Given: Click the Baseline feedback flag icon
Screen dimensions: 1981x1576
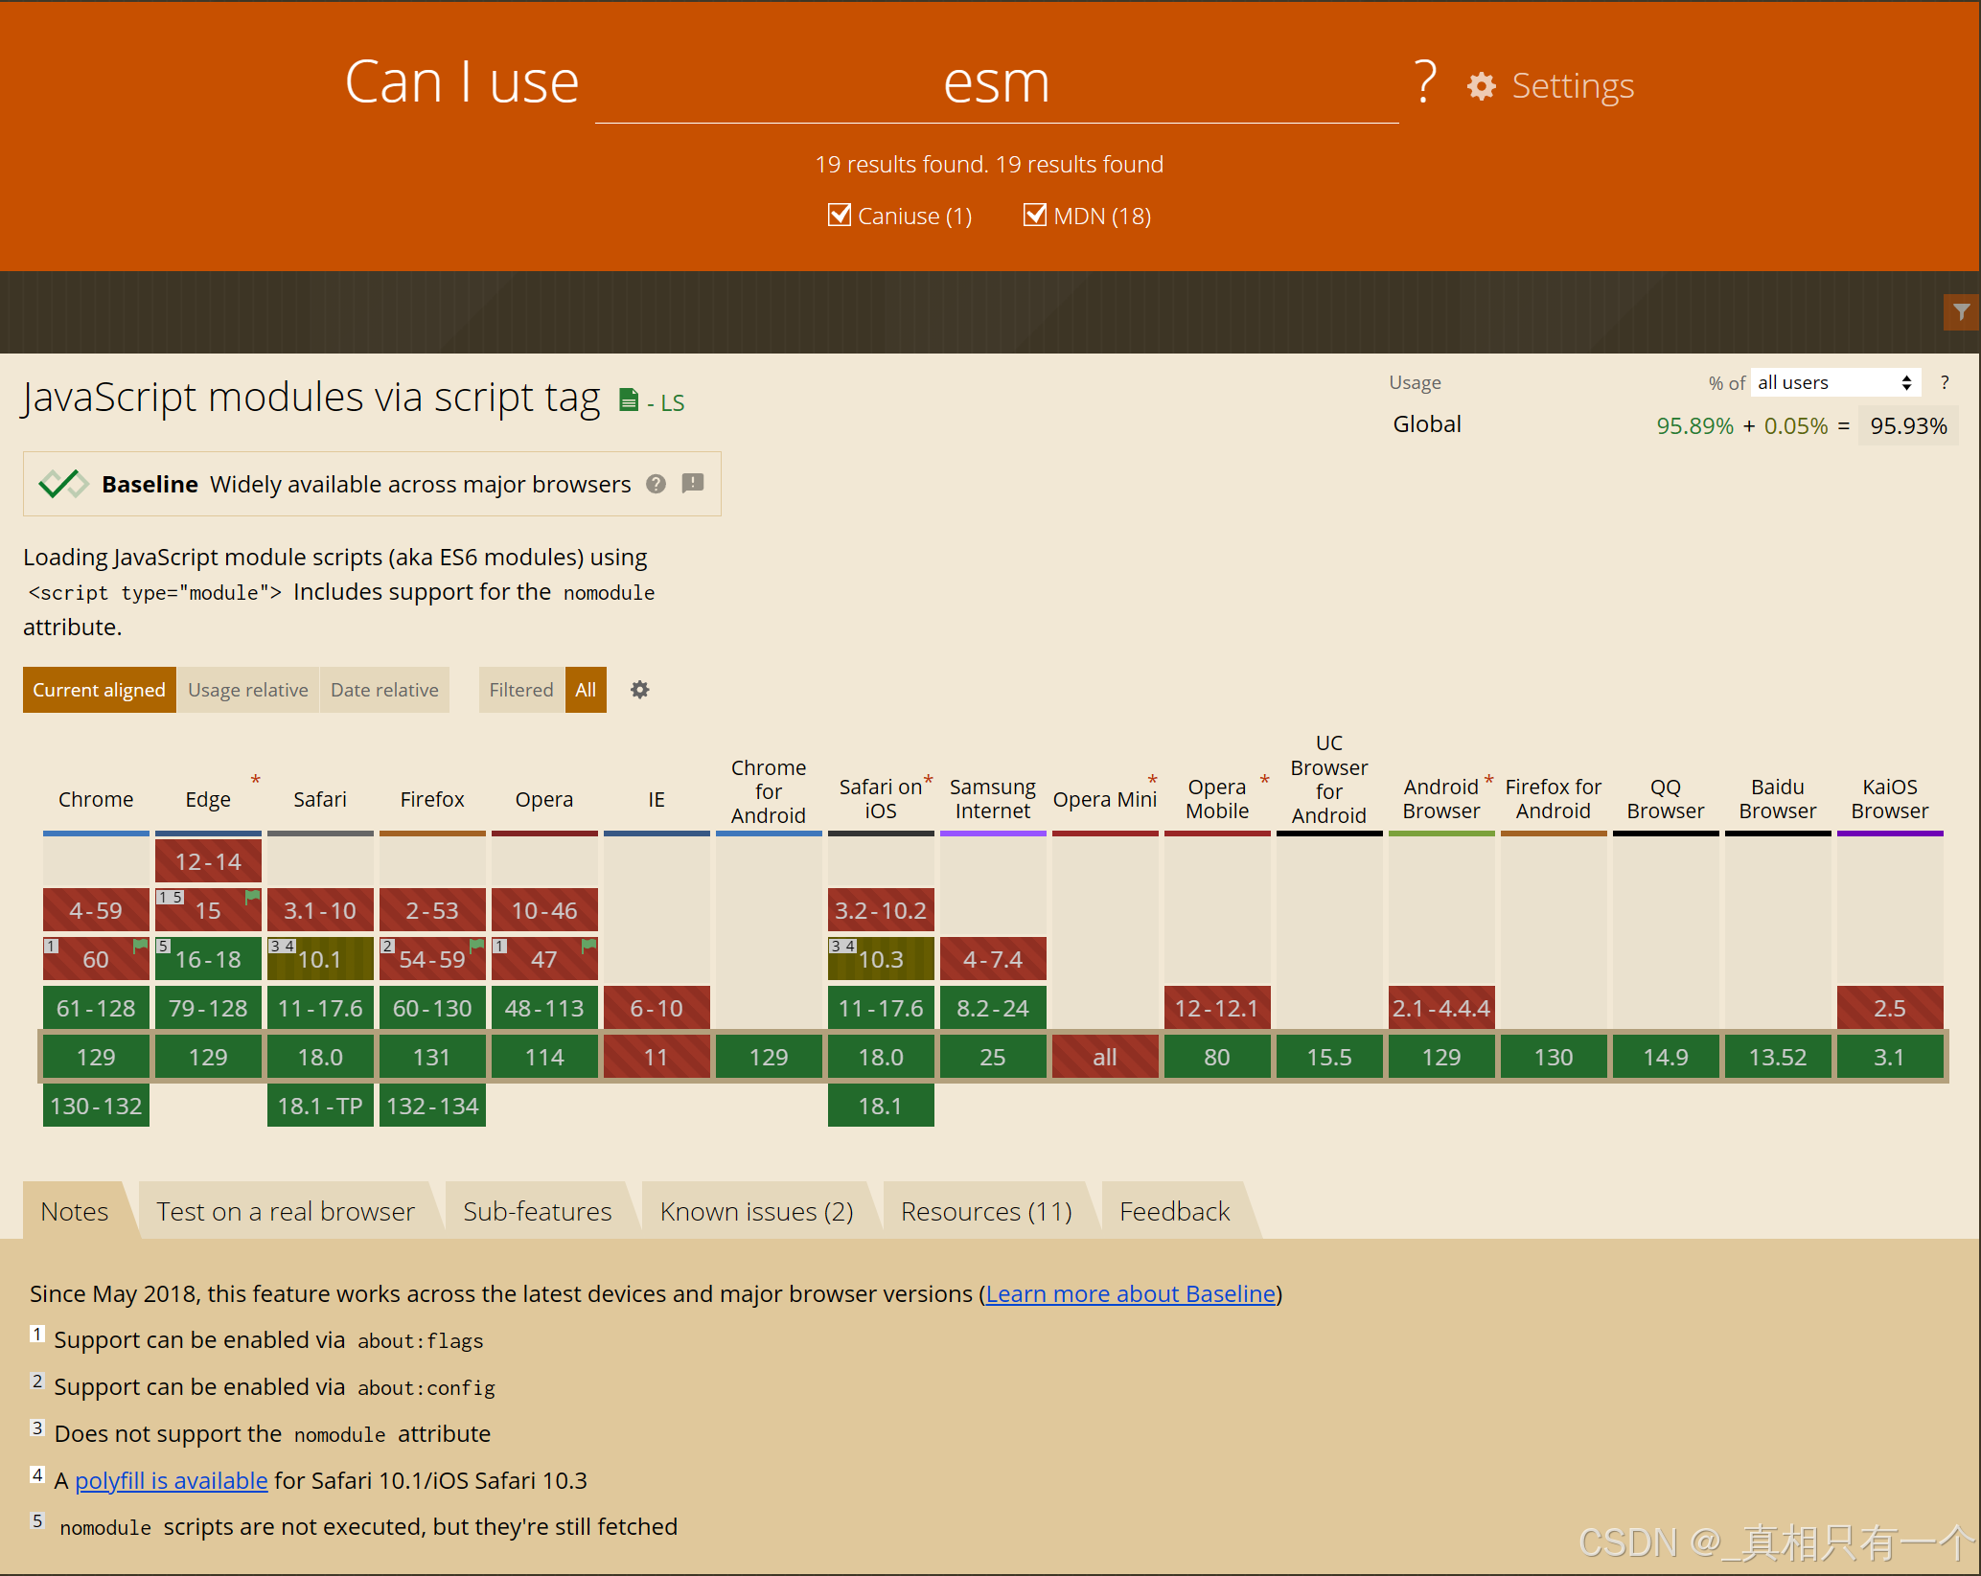Looking at the screenshot, I should [693, 483].
